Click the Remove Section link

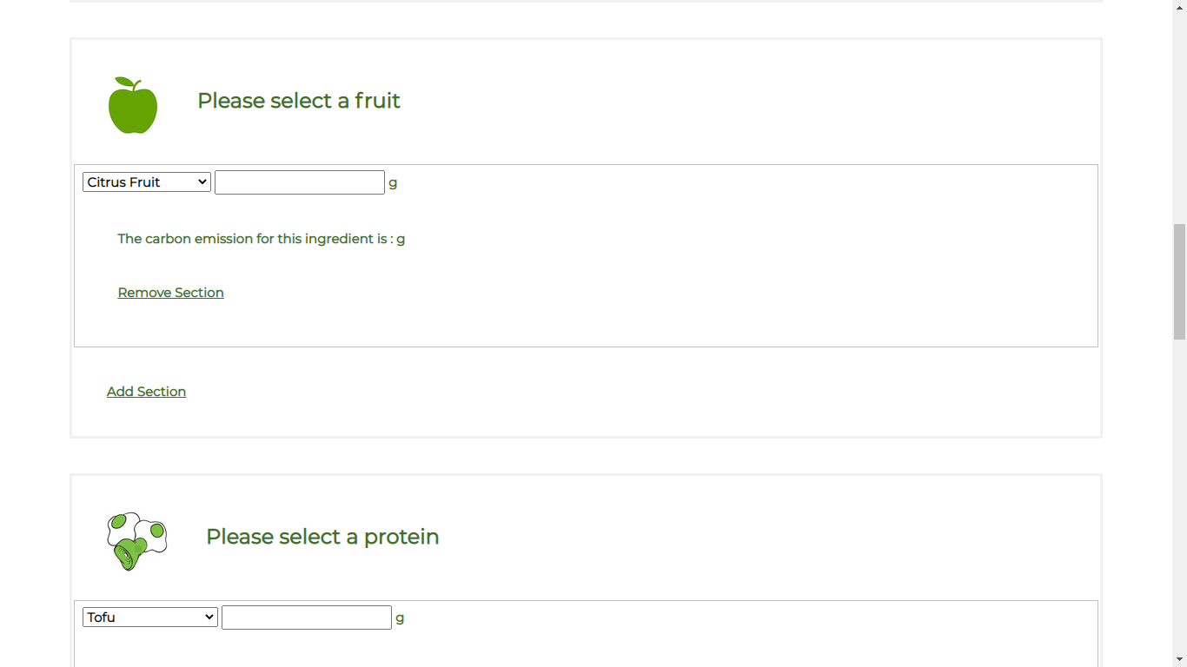point(170,293)
